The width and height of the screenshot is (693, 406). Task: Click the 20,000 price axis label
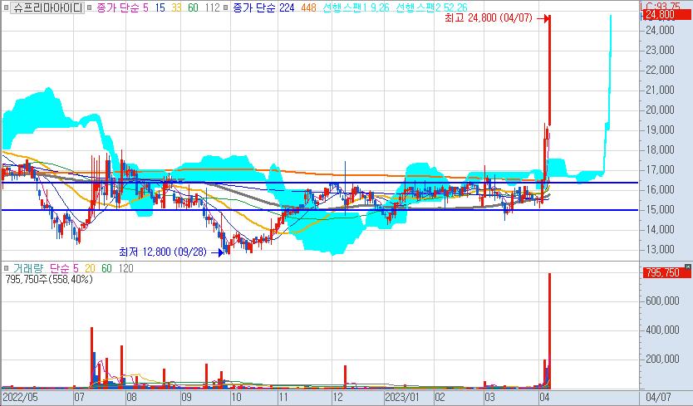click(x=661, y=110)
